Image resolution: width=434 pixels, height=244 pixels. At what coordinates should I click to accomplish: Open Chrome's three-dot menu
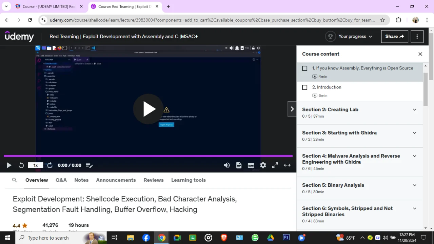click(x=427, y=20)
